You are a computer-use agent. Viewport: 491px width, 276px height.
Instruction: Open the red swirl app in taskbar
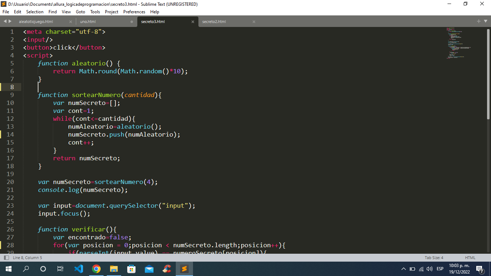(x=166, y=269)
